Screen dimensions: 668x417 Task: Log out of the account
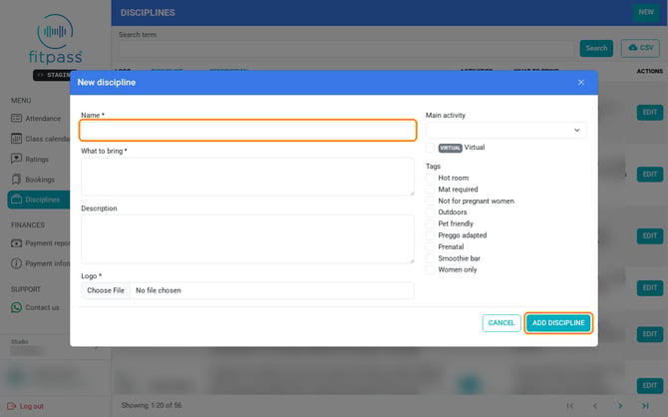click(x=26, y=406)
